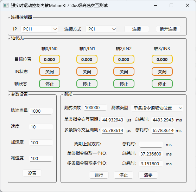Open the IP dropdown showing PCI1
The image size is (196, 192).
[x=39, y=29]
